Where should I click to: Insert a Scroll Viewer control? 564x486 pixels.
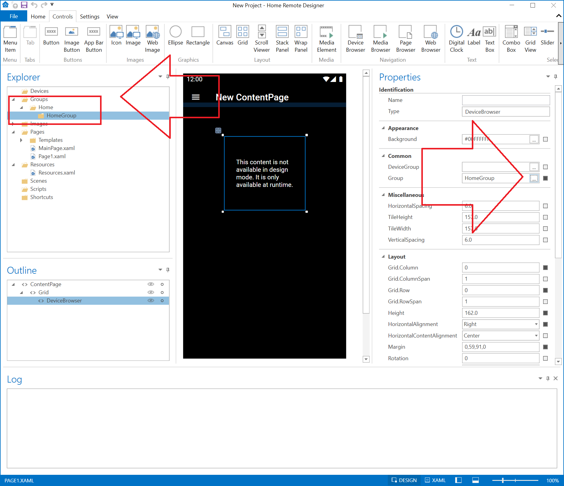261,39
